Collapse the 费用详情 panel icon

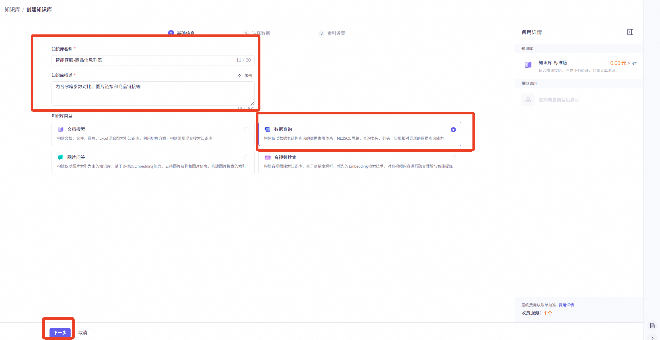(x=630, y=32)
